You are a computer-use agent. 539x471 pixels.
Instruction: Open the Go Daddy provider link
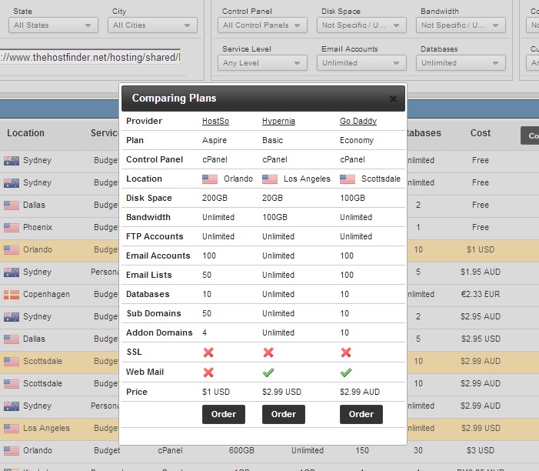click(358, 121)
